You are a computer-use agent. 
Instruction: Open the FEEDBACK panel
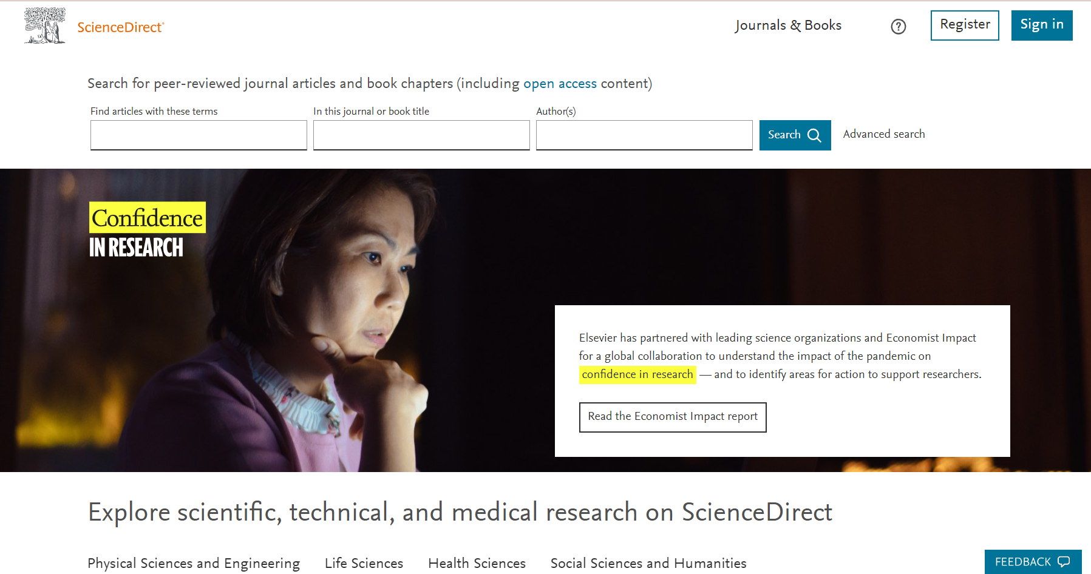tap(1033, 562)
